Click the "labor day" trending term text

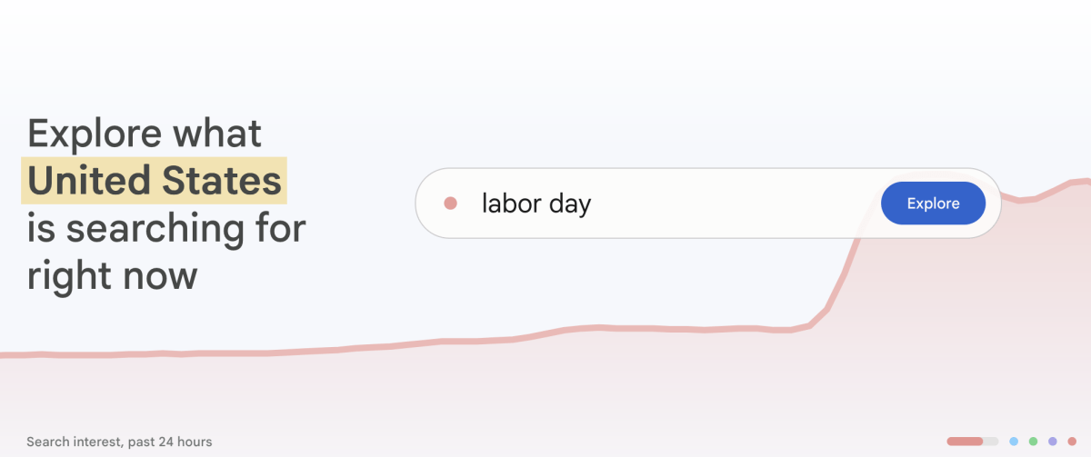pyautogui.click(x=536, y=204)
